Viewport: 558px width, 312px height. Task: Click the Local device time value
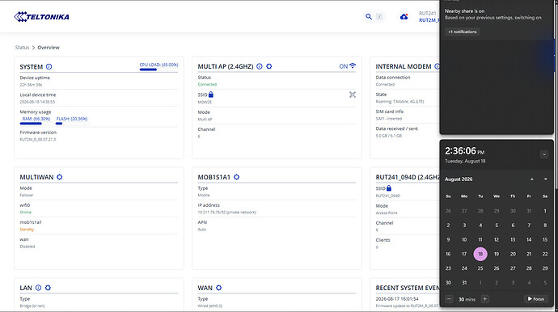pyautogui.click(x=37, y=102)
